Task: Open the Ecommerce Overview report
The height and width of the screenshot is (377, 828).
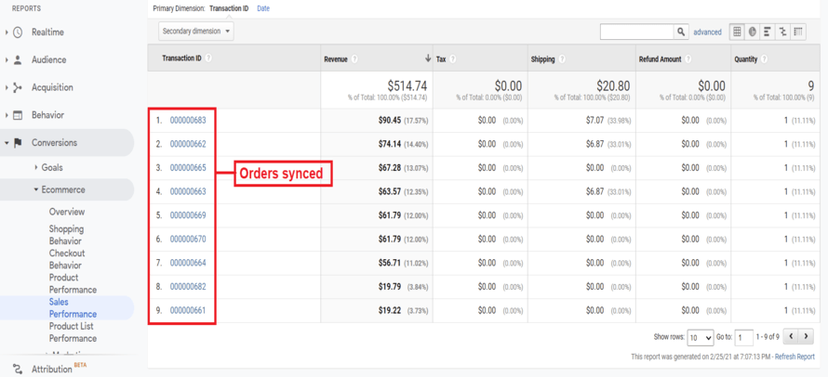Action: 67,212
